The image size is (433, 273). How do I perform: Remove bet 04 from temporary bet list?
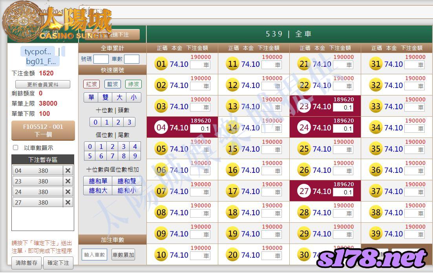pyautogui.click(x=68, y=171)
